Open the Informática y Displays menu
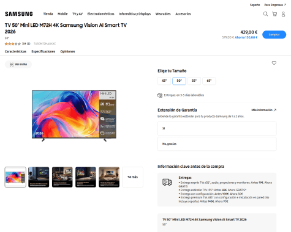 pyautogui.click(x=135, y=14)
